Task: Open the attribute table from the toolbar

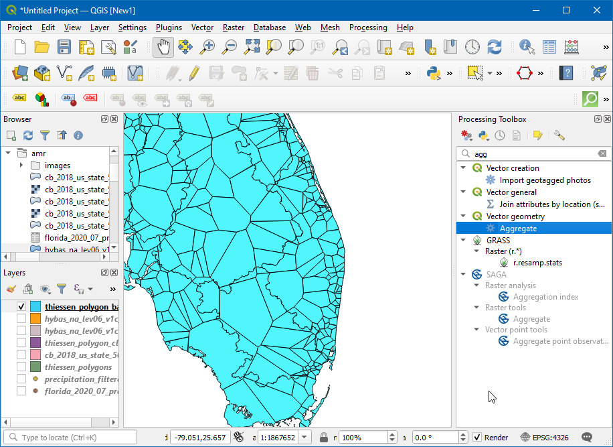Action: pos(549,47)
